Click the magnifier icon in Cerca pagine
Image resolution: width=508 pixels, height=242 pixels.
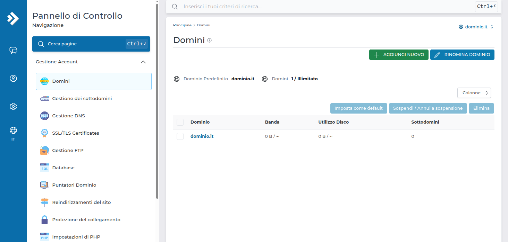pos(41,44)
